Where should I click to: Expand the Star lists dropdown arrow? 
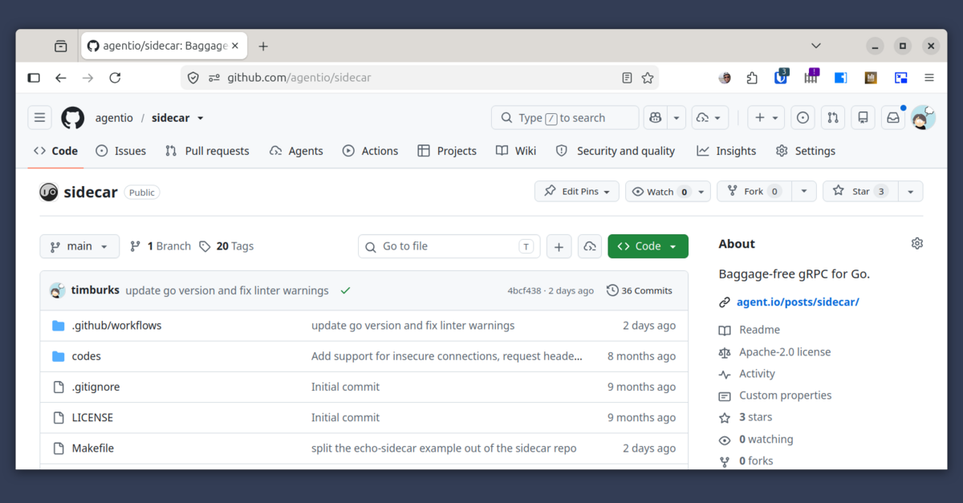(x=910, y=191)
